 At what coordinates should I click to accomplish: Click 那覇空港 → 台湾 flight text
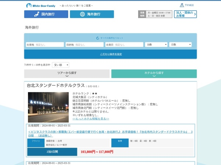coord(54,141)
